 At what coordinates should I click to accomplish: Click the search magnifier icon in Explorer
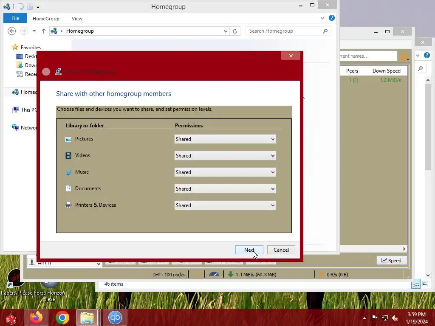(x=325, y=31)
